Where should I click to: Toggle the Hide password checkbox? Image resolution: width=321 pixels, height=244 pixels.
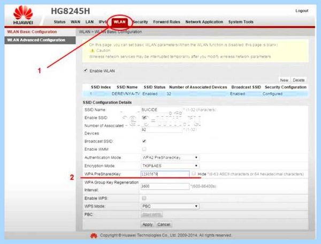point(194,174)
